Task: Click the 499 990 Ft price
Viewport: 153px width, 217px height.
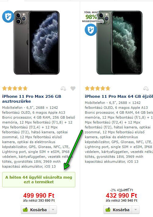Action: [x=39, y=196]
